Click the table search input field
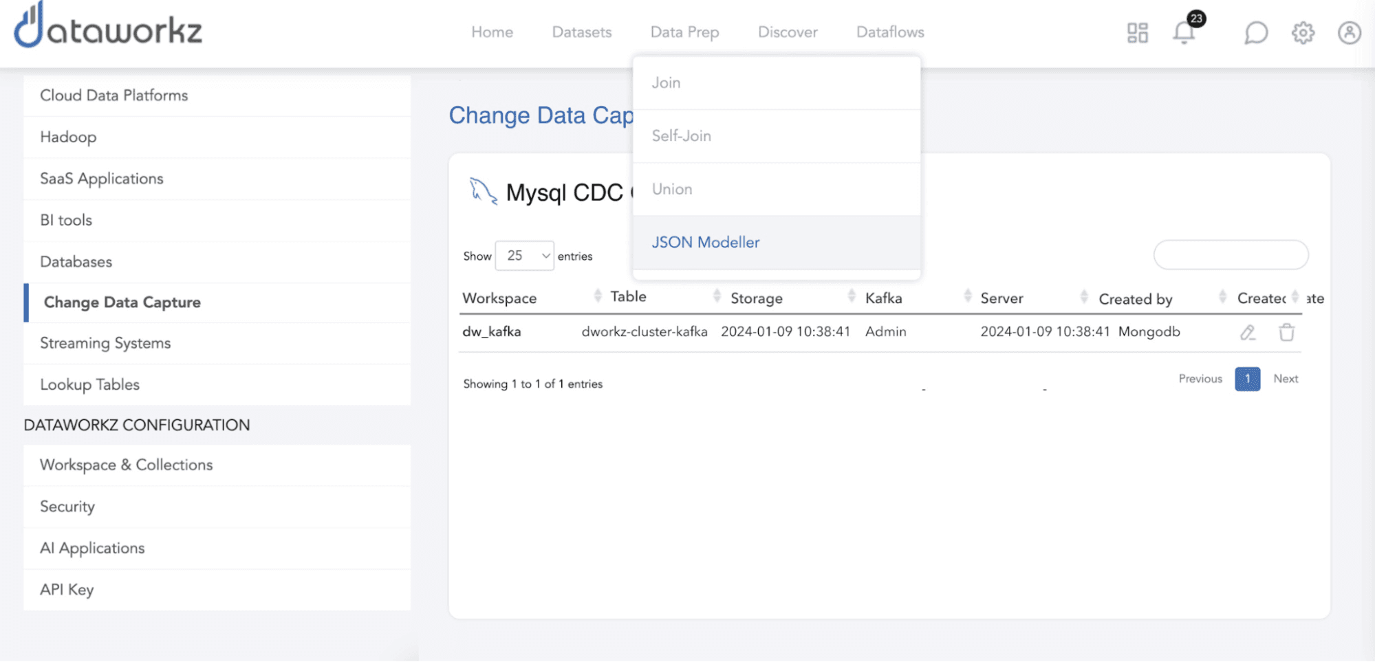 (x=1231, y=255)
